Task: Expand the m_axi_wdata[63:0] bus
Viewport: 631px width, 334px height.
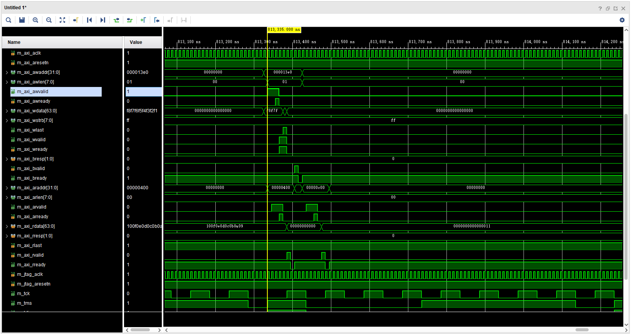Action: tap(7, 111)
